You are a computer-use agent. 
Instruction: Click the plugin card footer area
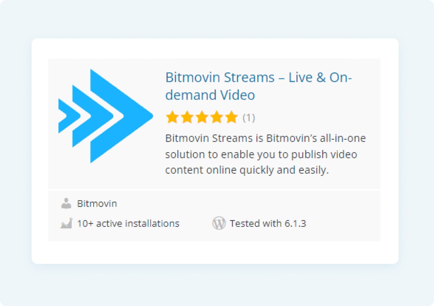[x=214, y=216]
